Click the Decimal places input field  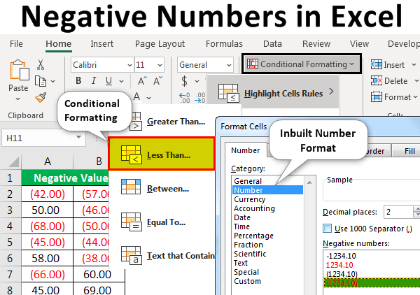398,212
